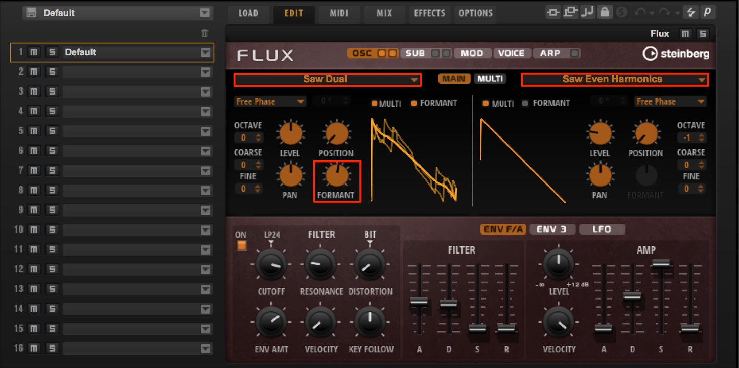The image size is (739, 368).
Task: Toggle the filter ON switch
Action: 242,246
